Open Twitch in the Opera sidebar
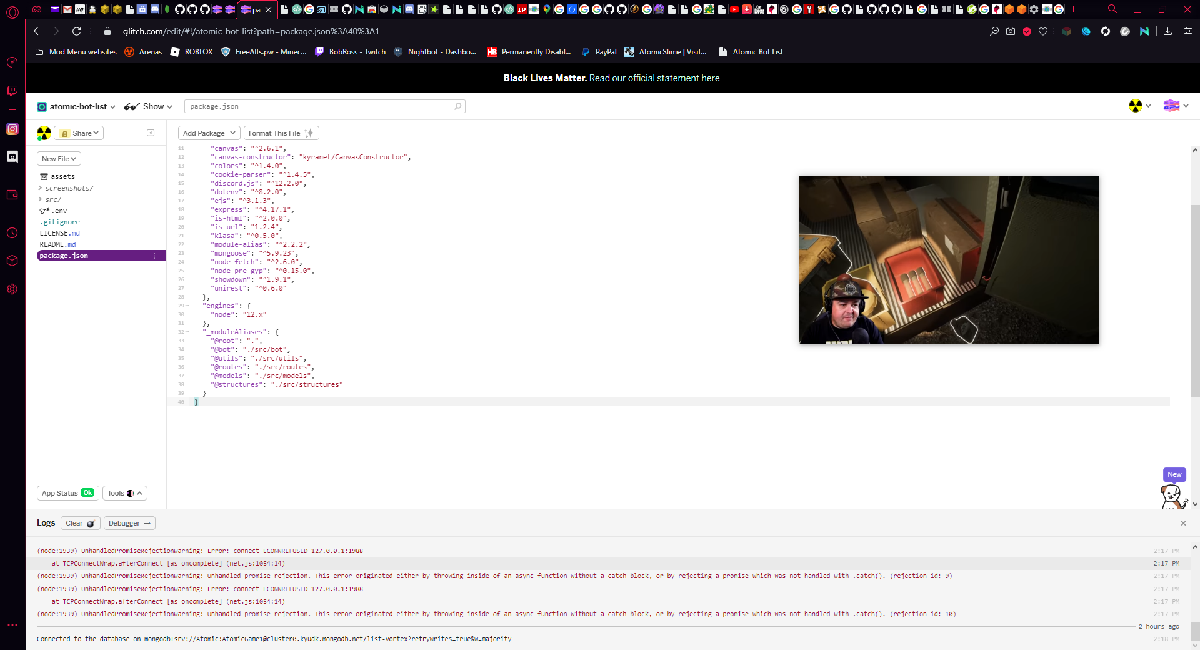1200x650 pixels. 12,91
